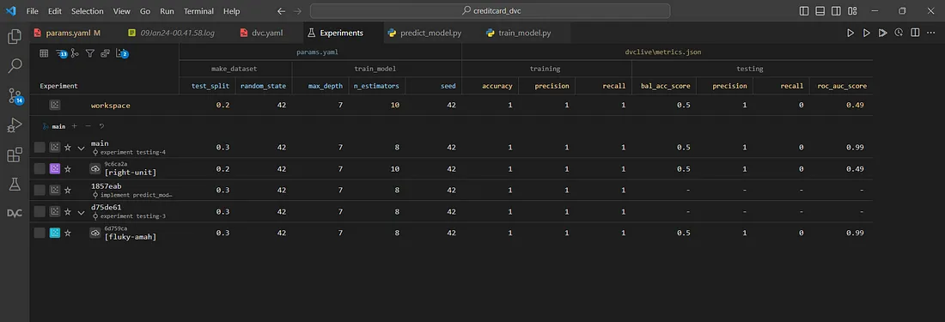
Task: Open Run and Debug view
Action: click(15, 125)
